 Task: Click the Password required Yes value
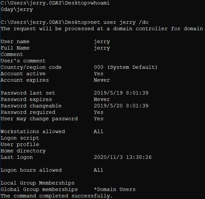click(99, 112)
